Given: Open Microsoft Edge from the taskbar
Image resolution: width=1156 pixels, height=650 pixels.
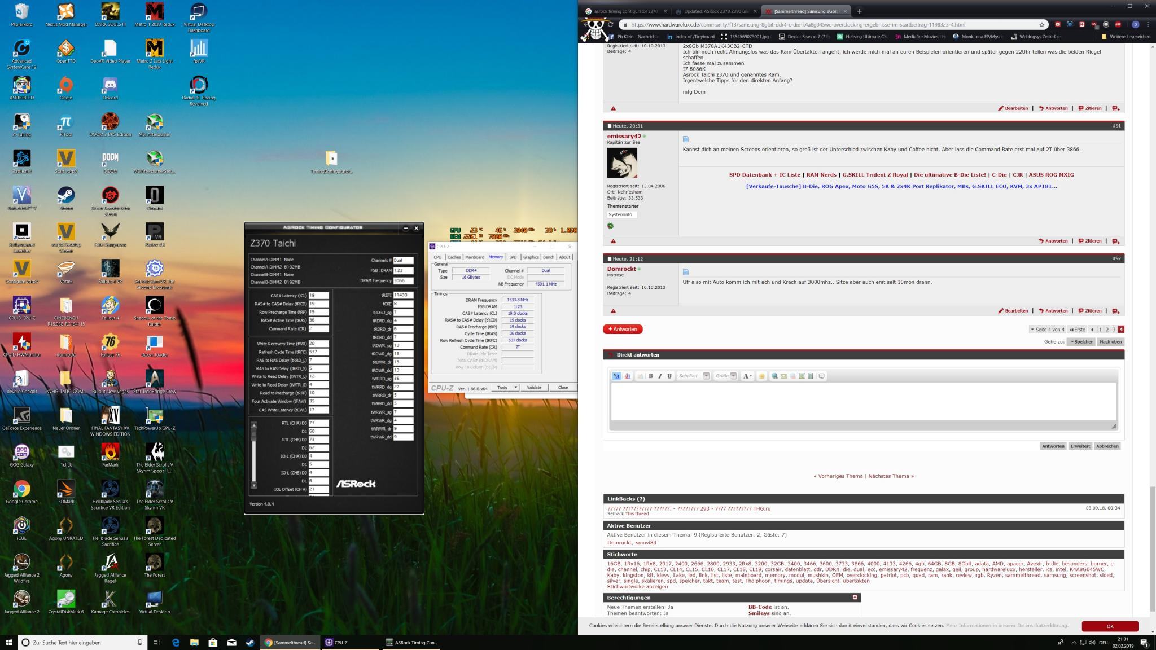Looking at the screenshot, I should click(176, 642).
